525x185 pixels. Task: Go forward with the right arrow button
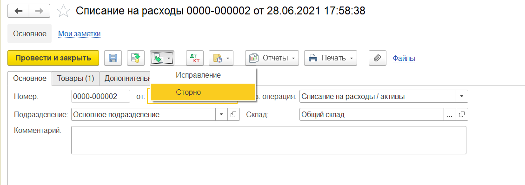point(40,11)
